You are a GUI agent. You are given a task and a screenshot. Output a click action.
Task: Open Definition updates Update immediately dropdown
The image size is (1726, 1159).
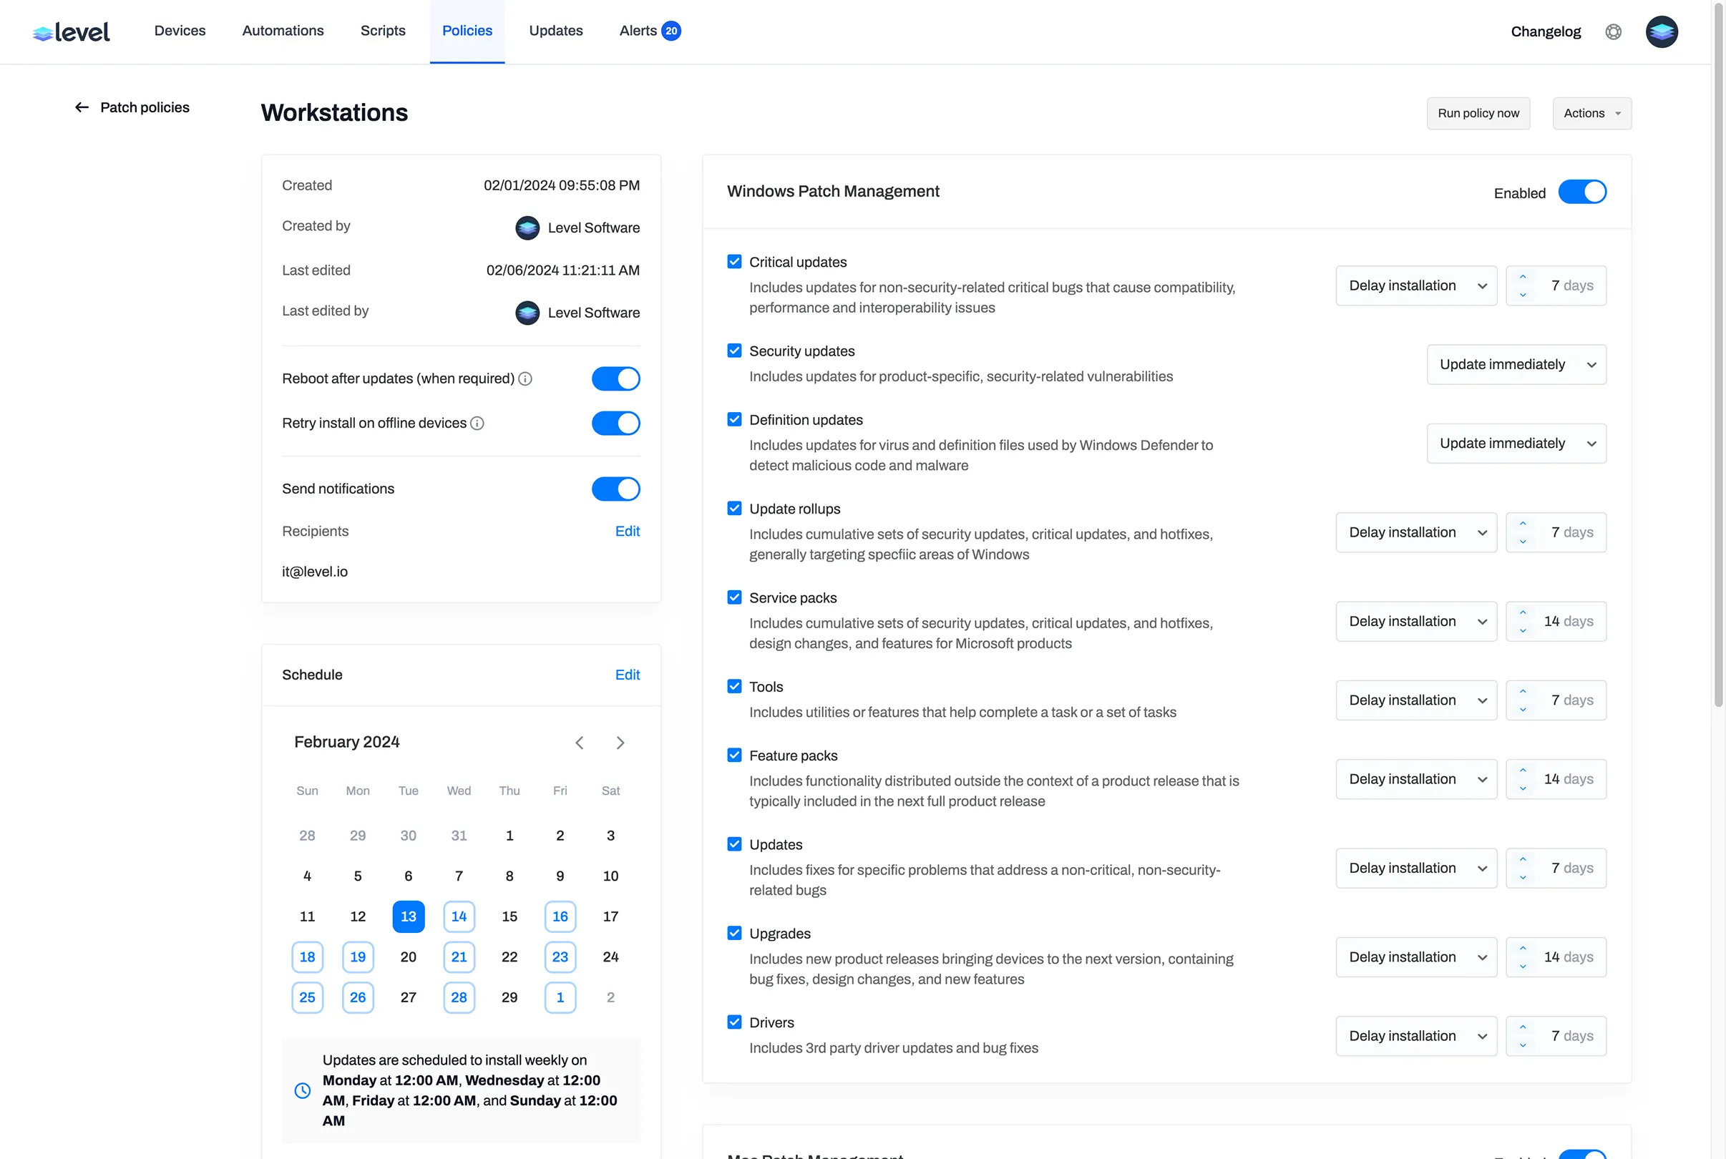1516,444
